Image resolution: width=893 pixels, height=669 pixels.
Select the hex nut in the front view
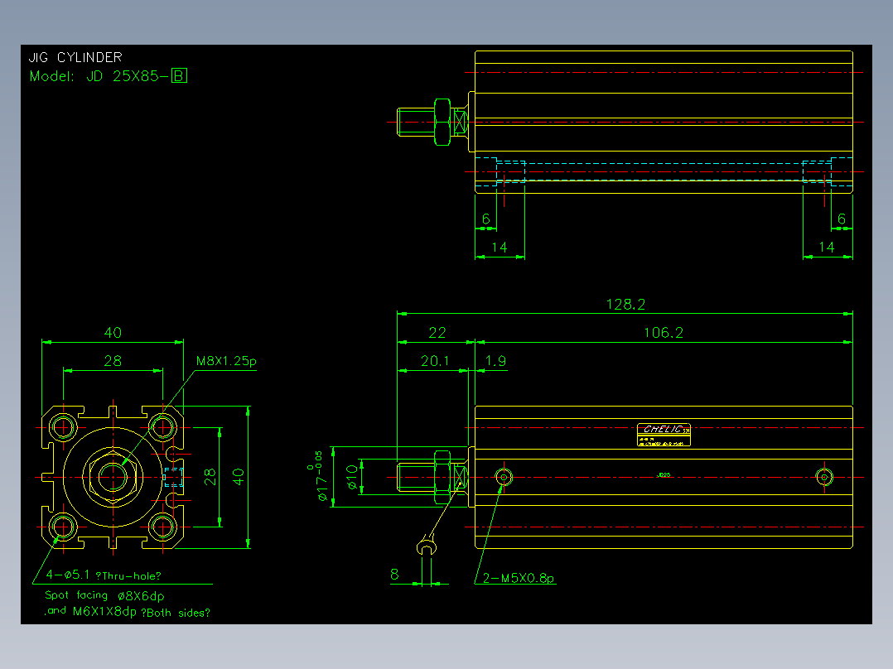(x=113, y=477)
